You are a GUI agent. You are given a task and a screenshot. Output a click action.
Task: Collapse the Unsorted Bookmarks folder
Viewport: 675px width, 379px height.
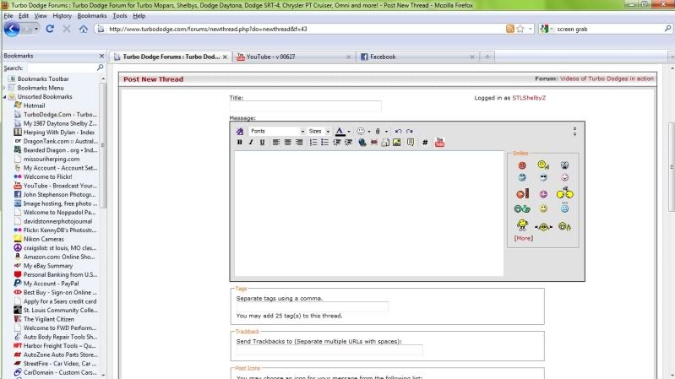(5, 97)
